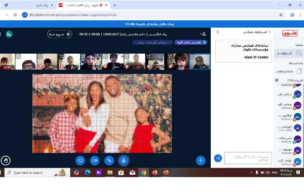Viewport: 304px width, 195px height.
Task: Click the Alavi IT Center welcome message
Action: [x=244, y=51]
